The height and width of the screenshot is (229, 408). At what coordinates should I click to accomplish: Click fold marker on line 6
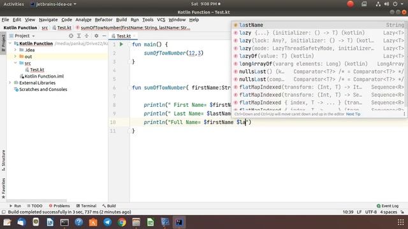click(x=129, y=88)
